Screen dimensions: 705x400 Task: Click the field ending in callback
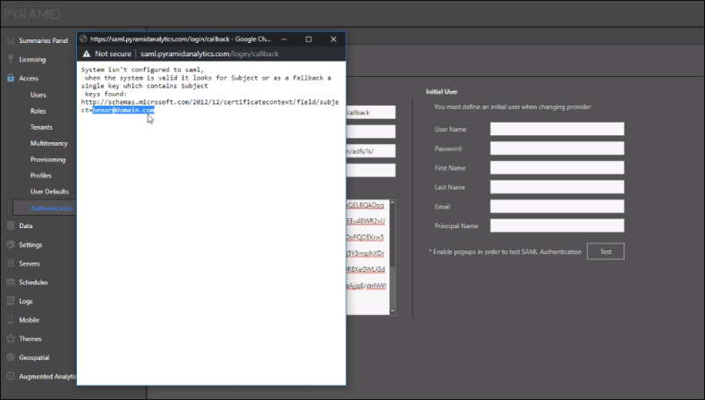tap(371, 113)
